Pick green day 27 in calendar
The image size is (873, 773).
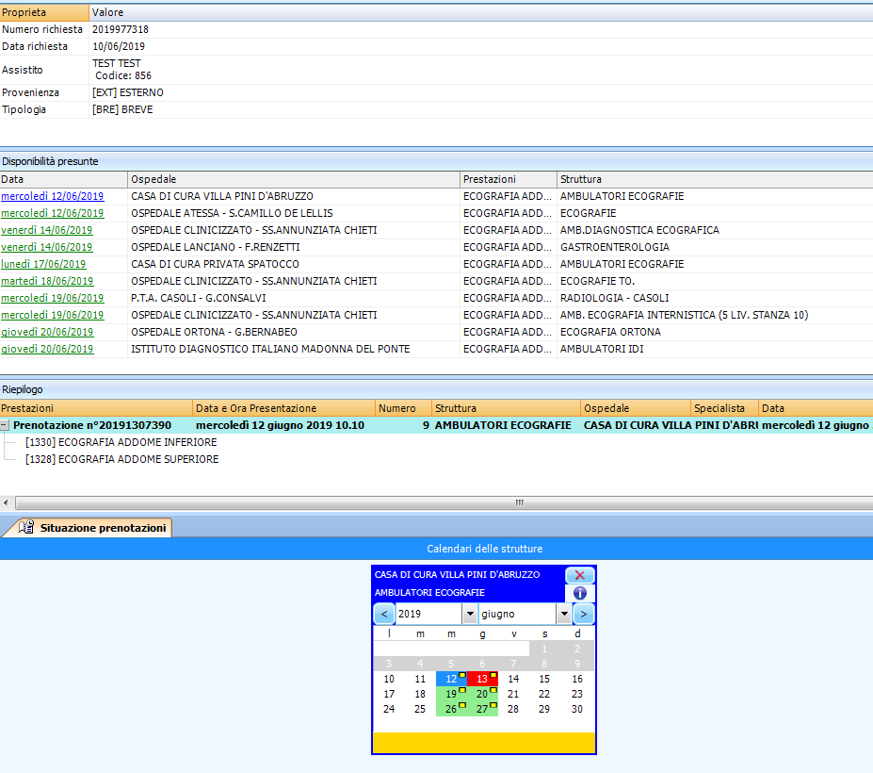pyautogui.click(x=481, y=709)
